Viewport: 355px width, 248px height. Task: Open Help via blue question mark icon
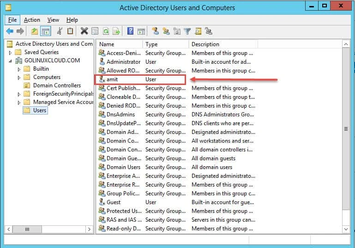pos(130,31)
